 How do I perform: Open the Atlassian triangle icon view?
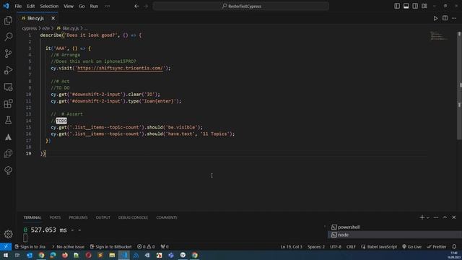tap(8, 137)
